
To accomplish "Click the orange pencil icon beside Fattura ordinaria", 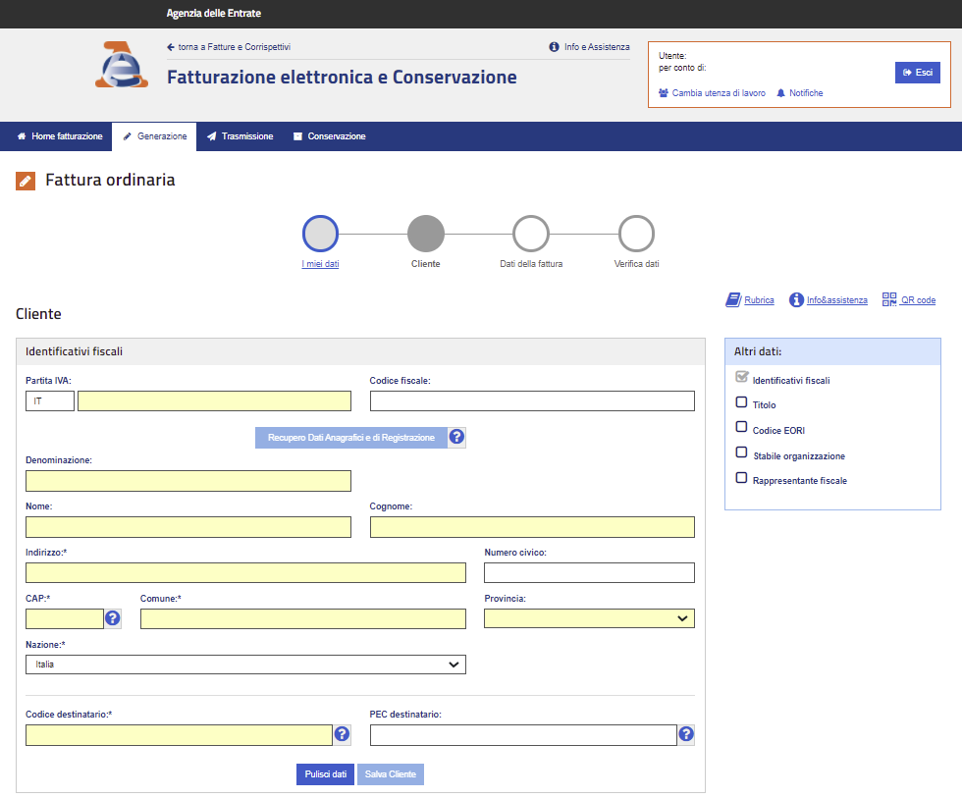I will (x=26, y=181).
